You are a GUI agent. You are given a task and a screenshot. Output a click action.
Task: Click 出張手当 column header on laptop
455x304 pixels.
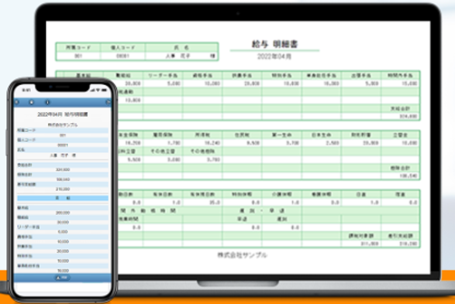point(361,75)
